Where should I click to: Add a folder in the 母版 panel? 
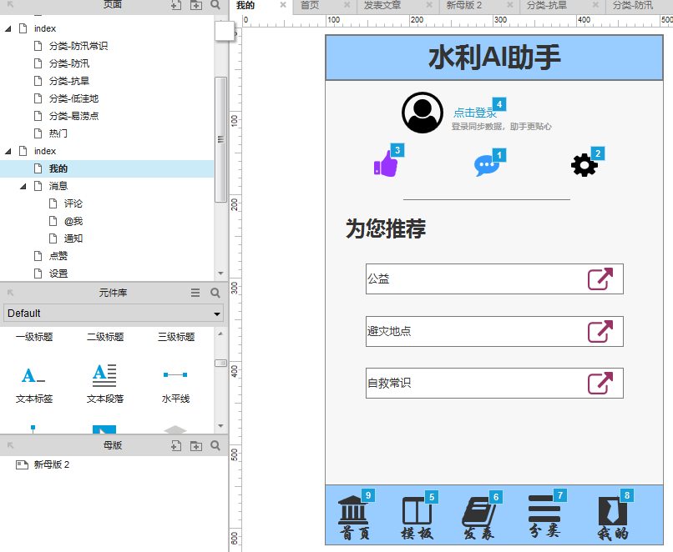(x=196, y=446)
